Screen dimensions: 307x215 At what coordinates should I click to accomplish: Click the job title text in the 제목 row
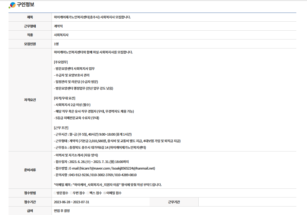coord(92,17)
